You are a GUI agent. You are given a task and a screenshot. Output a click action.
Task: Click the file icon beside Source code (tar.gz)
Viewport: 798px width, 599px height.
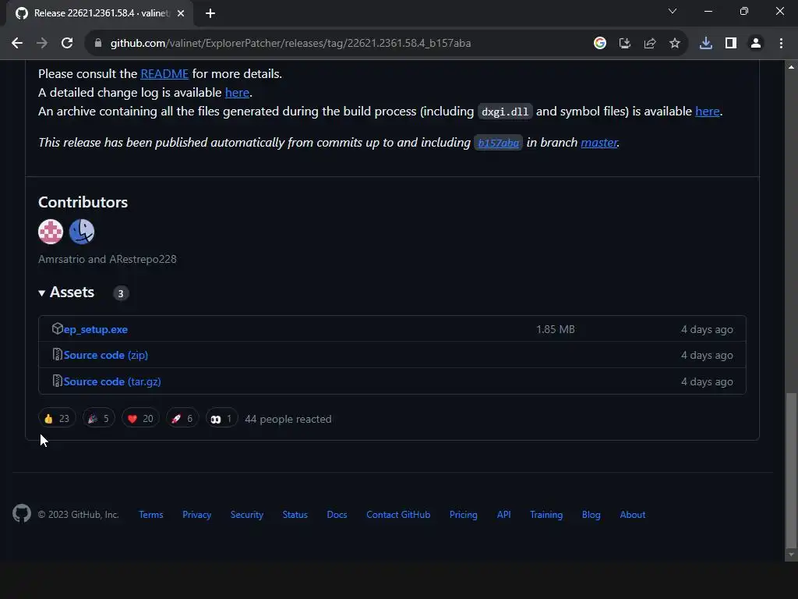point(57,381)
